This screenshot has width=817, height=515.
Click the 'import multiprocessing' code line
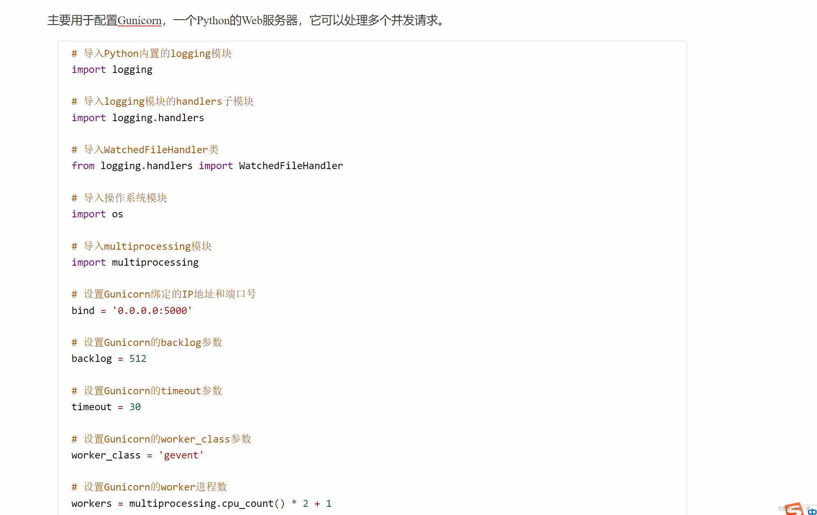pyautogui.click(x=135, y=262)
